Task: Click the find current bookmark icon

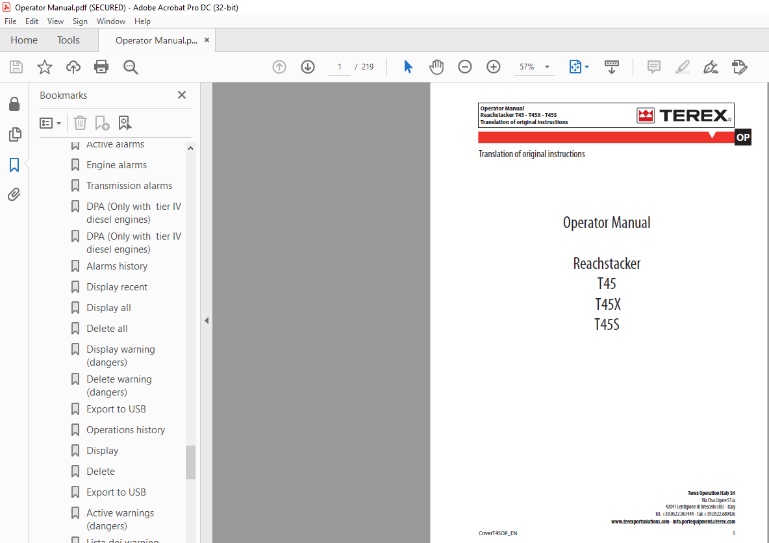Action: click(125, 123)
